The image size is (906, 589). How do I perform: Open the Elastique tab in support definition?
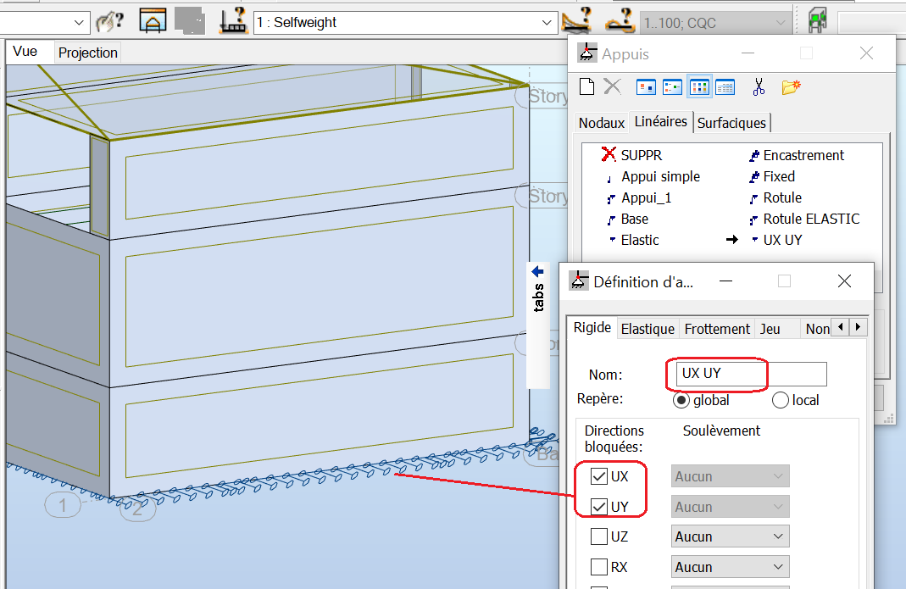point(648,328)
